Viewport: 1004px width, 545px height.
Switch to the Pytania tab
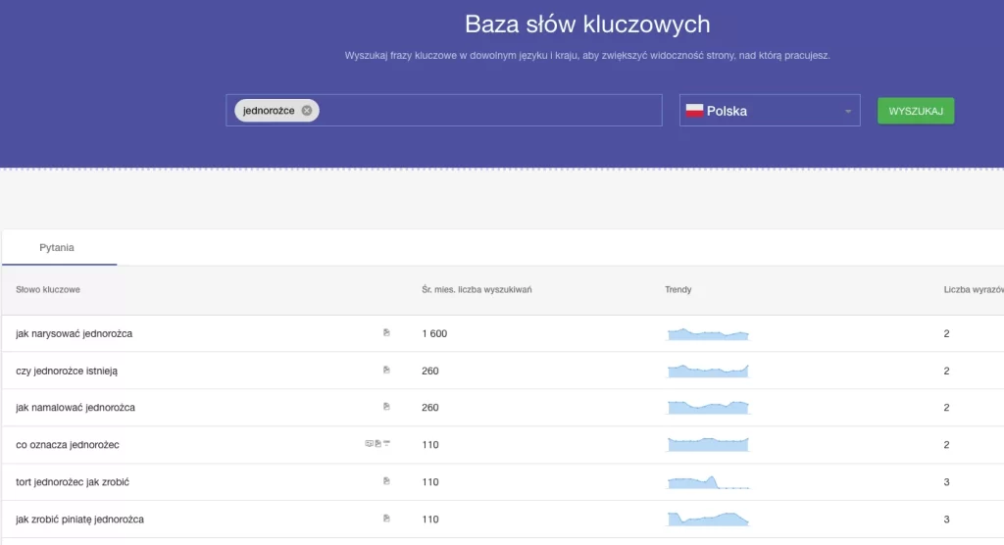57,247
